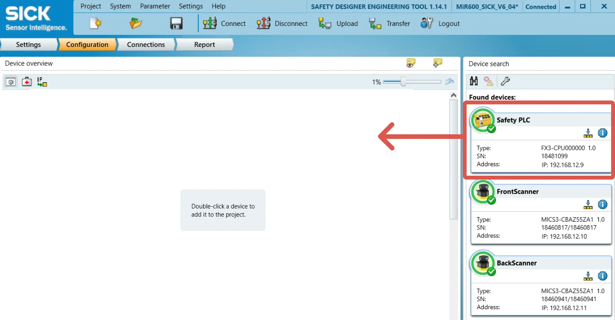Click the scroll up arrow in Device overview
The image size is (615, 320).
(454, 95)
